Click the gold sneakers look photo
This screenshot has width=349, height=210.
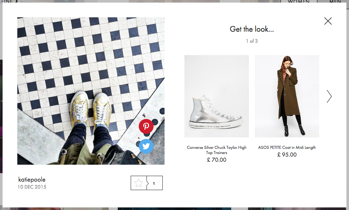tap(91, 91)
